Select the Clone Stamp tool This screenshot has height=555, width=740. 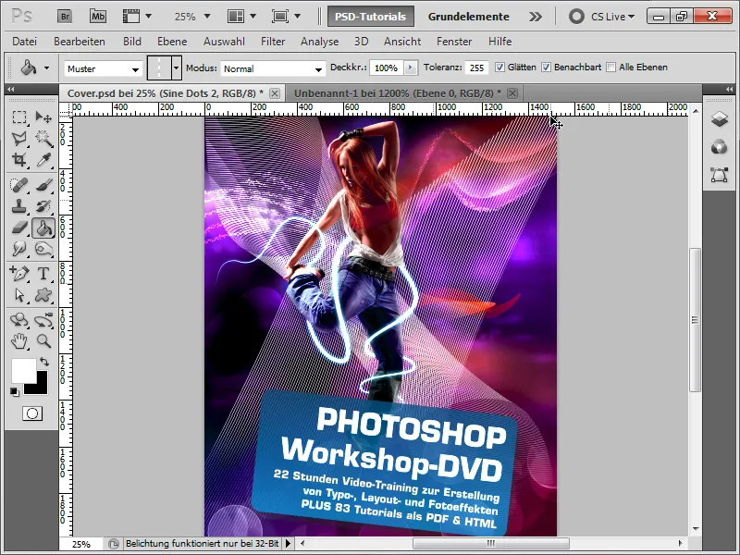coord(19,206)
